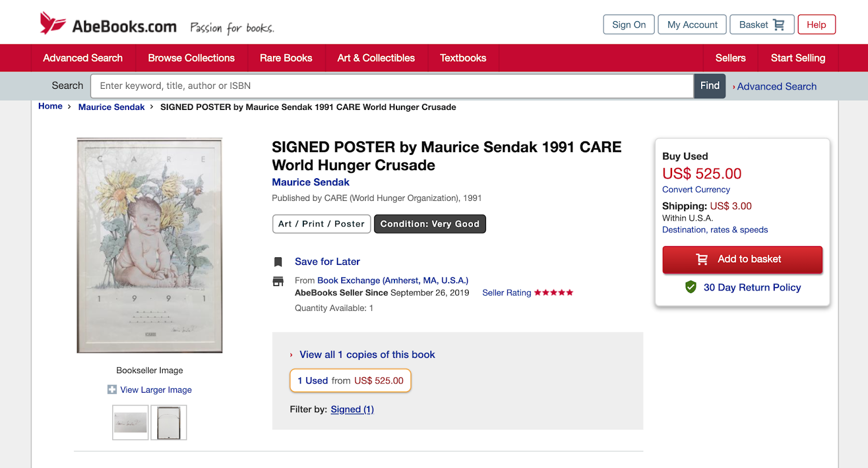Open the Convert Currency link
This screenshot has width=868, height=468.
(x=696, y=190)
